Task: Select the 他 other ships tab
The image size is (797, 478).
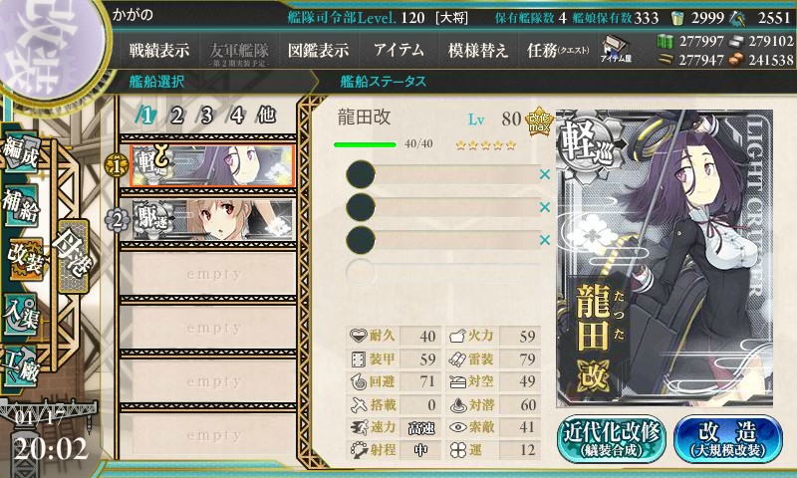Action: pyautogui.click(x=266, y=116)
